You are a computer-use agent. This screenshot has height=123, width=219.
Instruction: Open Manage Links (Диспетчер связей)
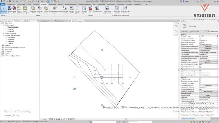(x=65, y=10)
